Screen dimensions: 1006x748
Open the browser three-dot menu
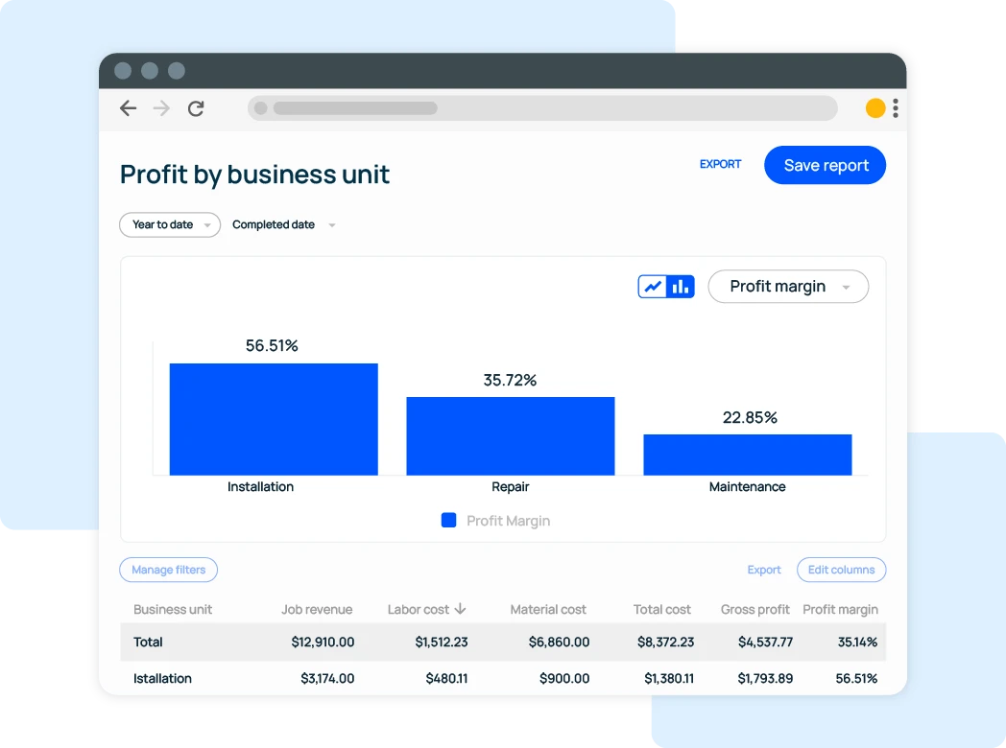pos(896,108)
